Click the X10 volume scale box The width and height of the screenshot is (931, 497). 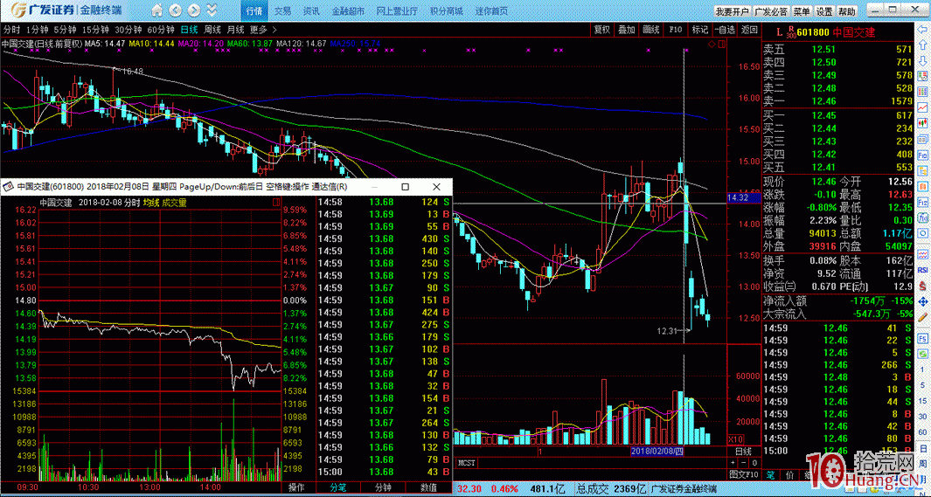(736, 439)
